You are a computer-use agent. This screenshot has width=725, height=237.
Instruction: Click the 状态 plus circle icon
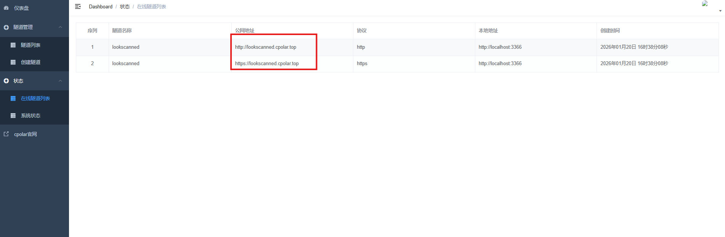click(x=6, y=81)
